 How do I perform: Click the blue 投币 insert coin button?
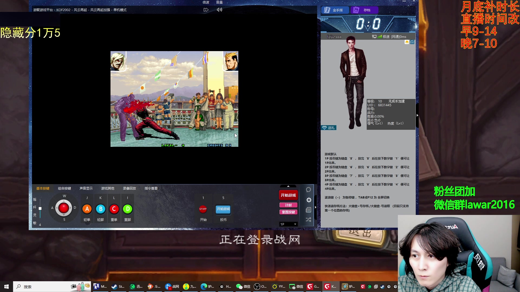click(223, 209)
